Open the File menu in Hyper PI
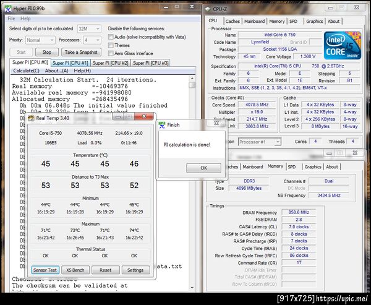Image resolution: width=371 pixels, height=305 pixels. click(11, 19)
